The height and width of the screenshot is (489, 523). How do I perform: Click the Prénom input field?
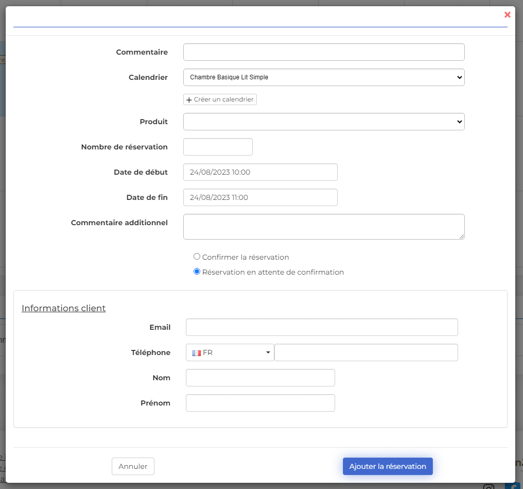(x=260, y=403)
